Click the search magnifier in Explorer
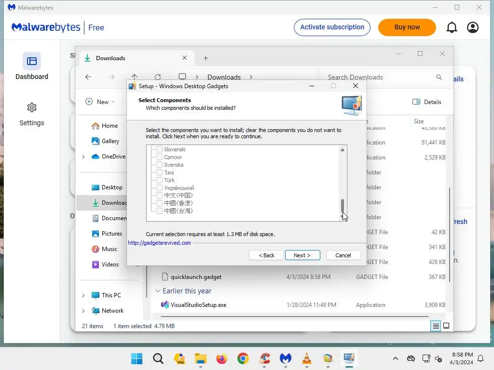 tap(439, 77)
